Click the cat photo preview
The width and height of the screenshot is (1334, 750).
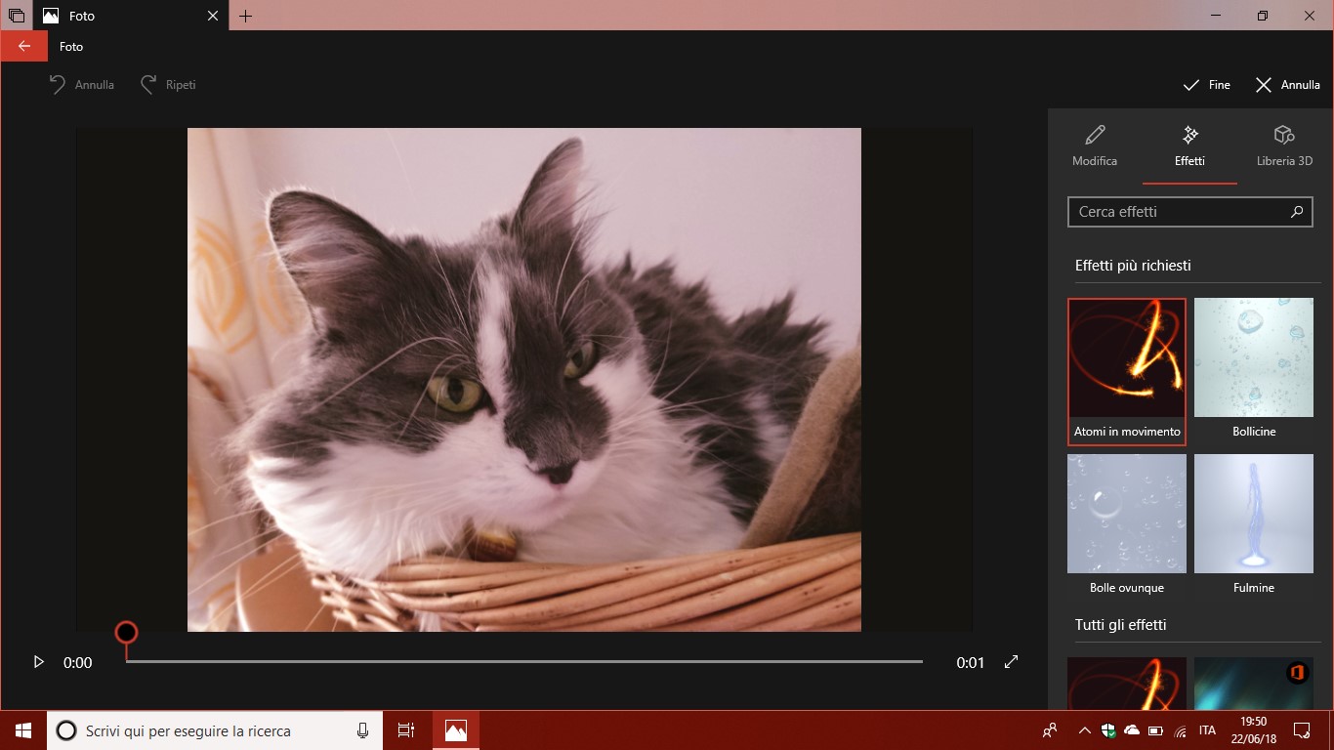[524, 380]
